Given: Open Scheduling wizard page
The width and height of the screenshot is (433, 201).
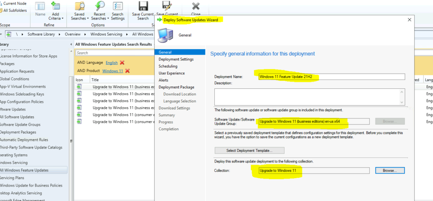Looking at the screenshot, I should [x=168, y=66].
